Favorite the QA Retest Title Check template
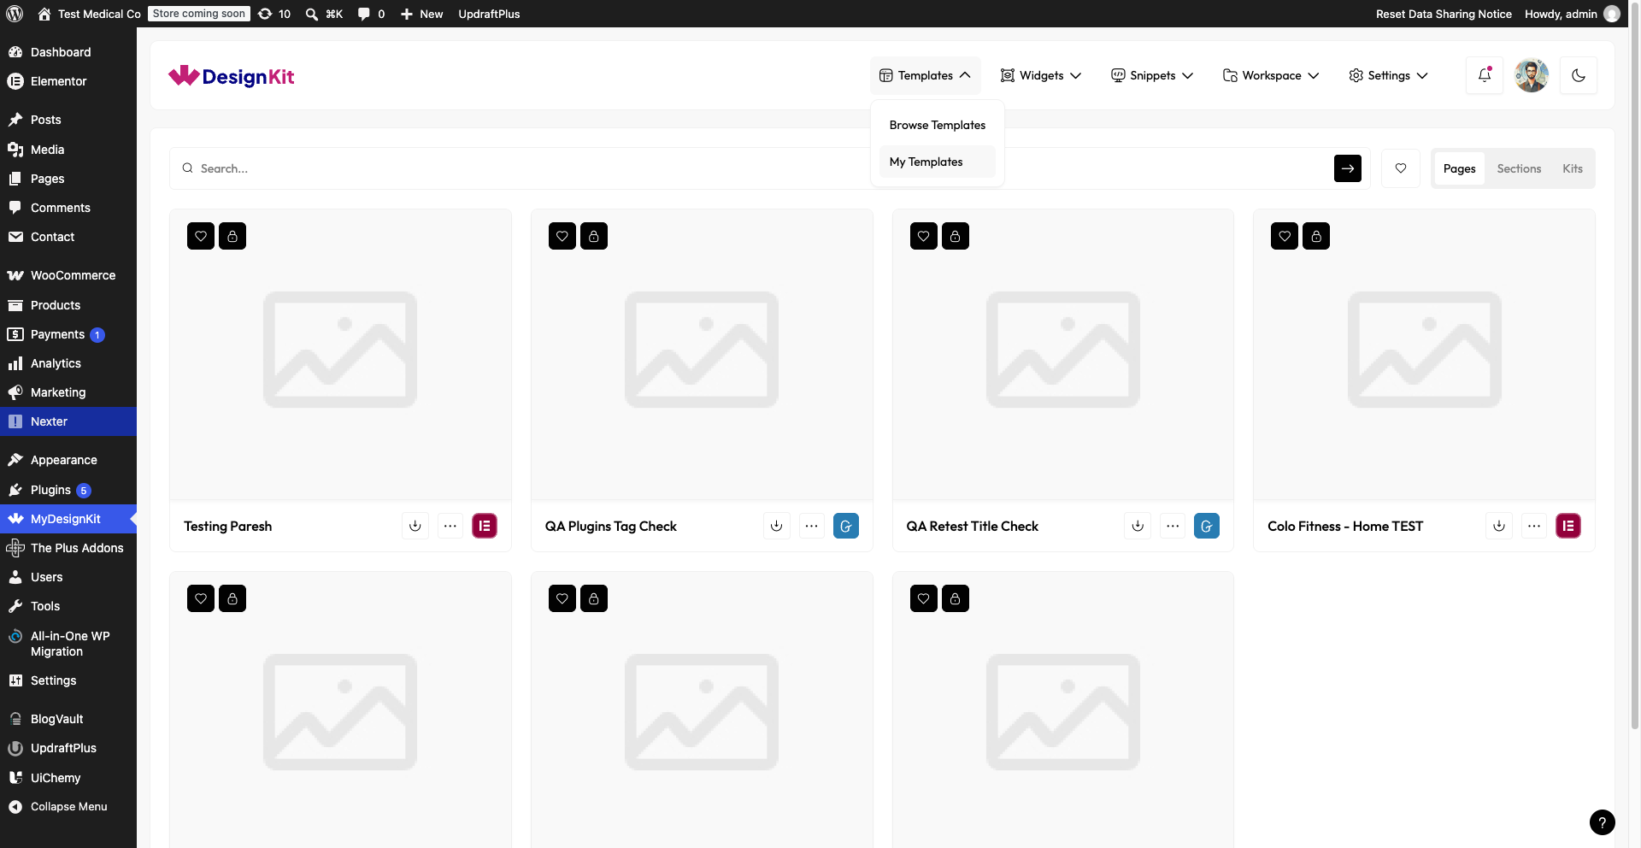 [x=924, y=236]
